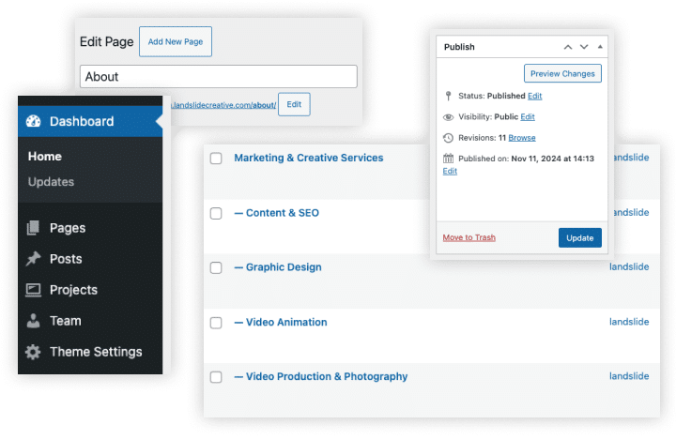The height and width of the screenshot is (440, 676).
Task: Click the About page title field
Action: 218,77
